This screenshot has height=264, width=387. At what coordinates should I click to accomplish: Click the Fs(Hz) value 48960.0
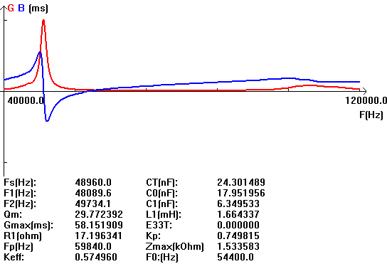[93, 182]
